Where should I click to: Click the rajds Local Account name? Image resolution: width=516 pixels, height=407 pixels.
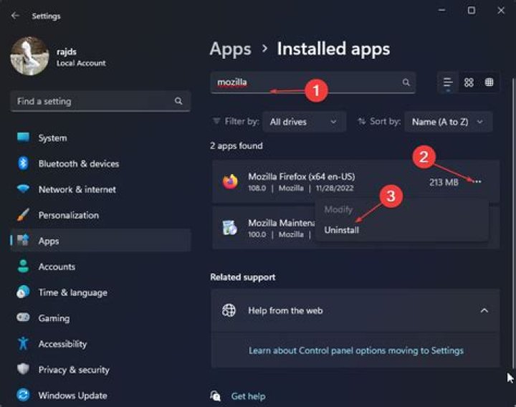click(81, 57)
